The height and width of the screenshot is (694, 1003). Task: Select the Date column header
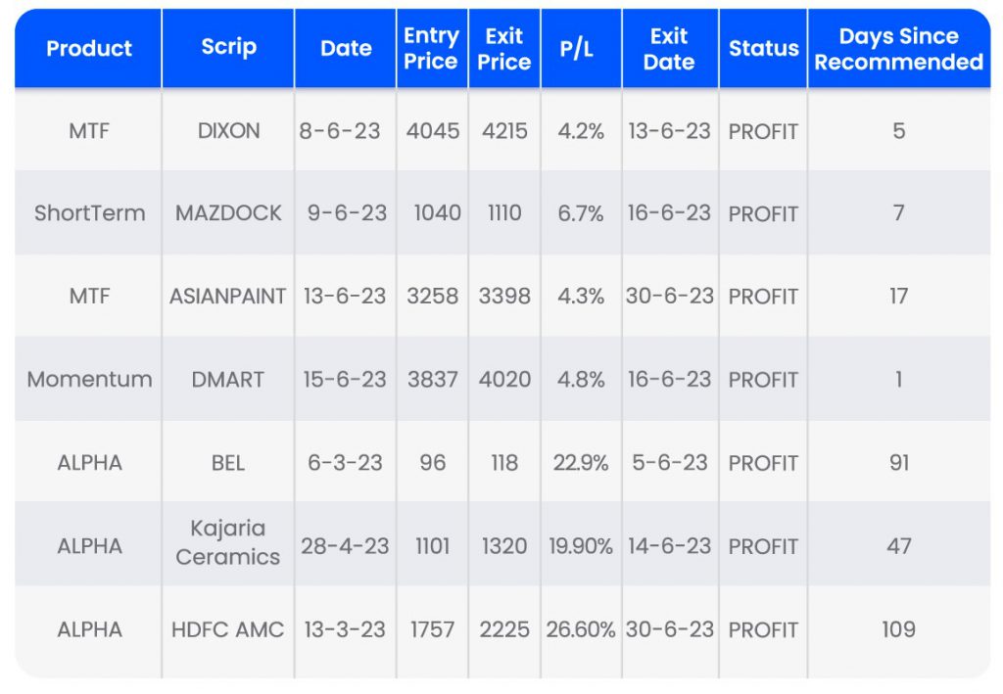[x=346, y=48]
